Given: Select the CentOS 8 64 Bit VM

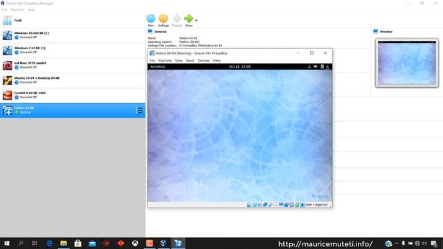Looking at the screenshot, I should 73,95.
